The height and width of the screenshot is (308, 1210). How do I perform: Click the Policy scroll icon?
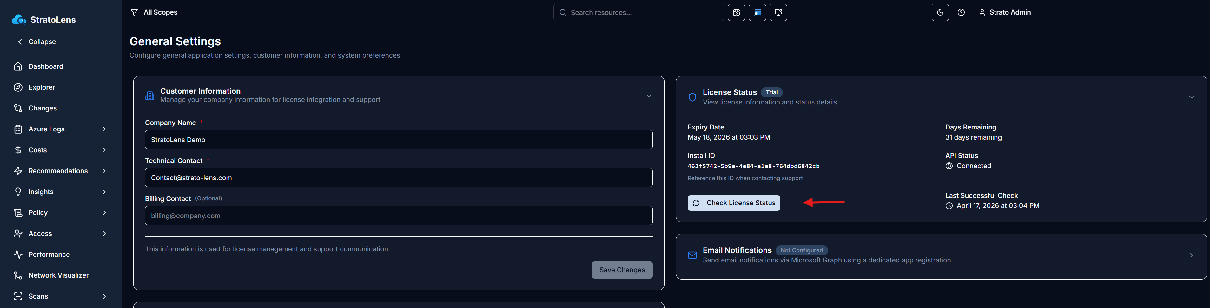[18, 212]
